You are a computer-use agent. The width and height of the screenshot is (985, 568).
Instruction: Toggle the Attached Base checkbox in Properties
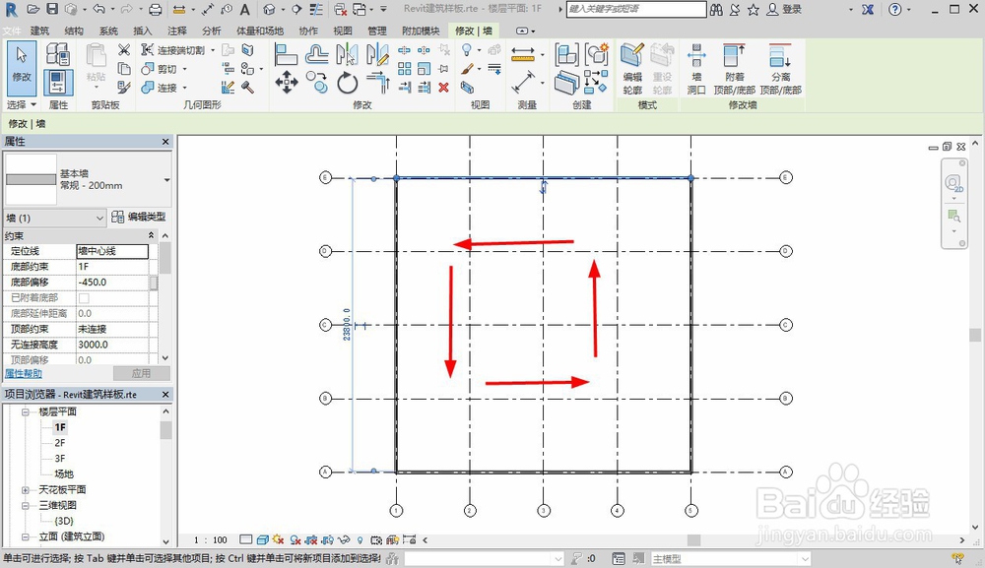[84, 298]
